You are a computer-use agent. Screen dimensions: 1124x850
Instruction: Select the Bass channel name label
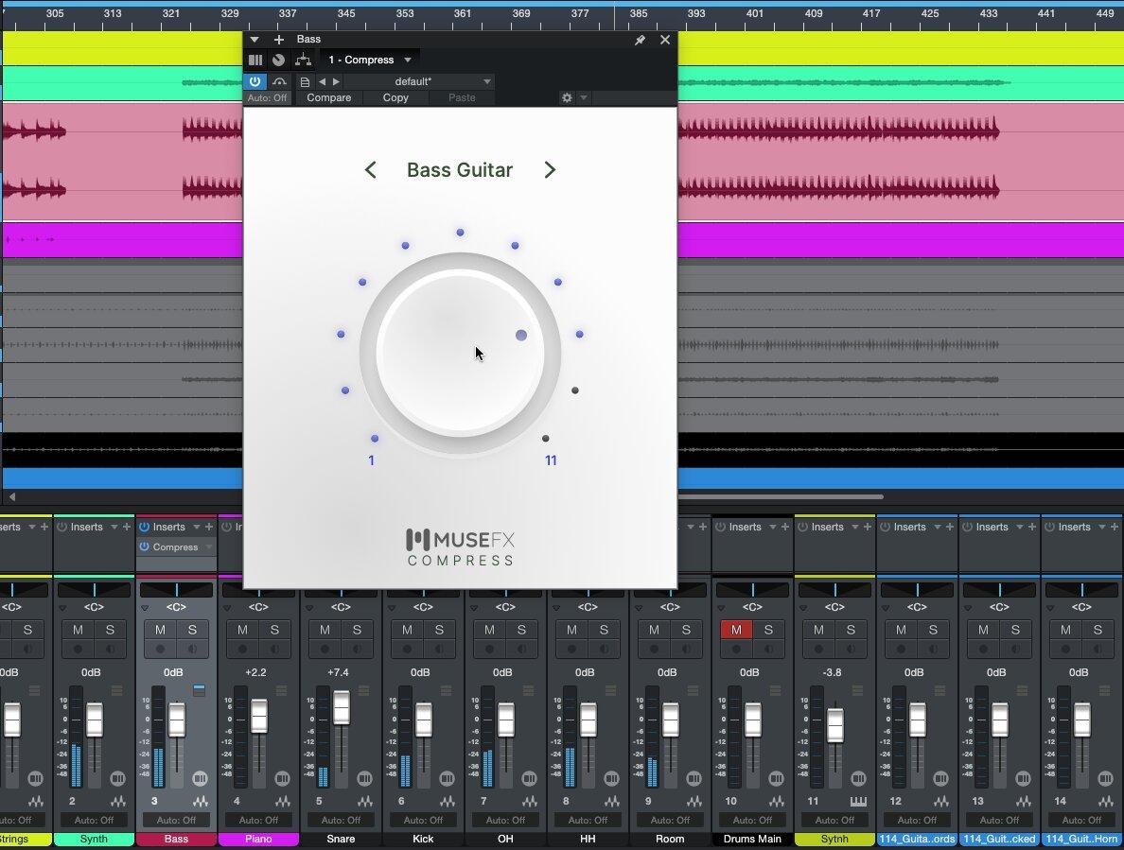tap(176, 840)
